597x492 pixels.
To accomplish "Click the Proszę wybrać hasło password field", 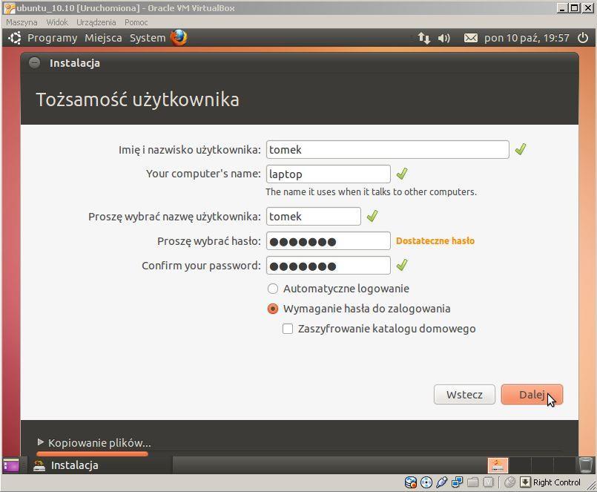I will 329,241.
